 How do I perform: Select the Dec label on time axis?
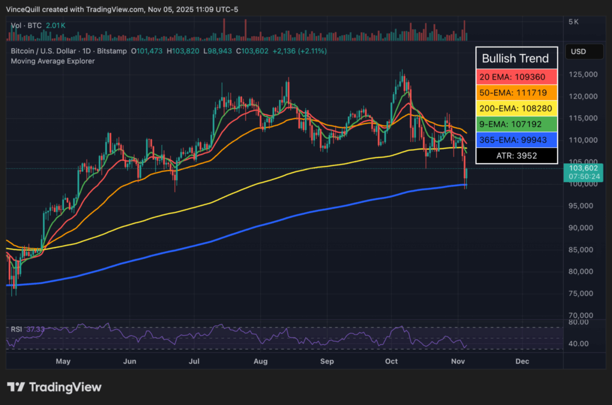(522, 361)
